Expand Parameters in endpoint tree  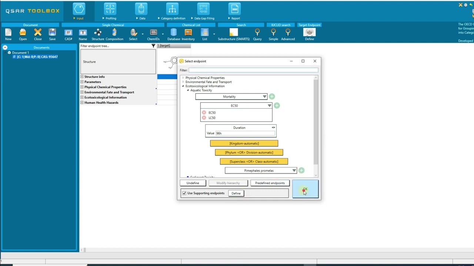point(82,82)
